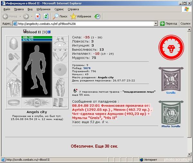193x163 pixels.
Task: Click the necklace equipment slot
Action: 60,44
